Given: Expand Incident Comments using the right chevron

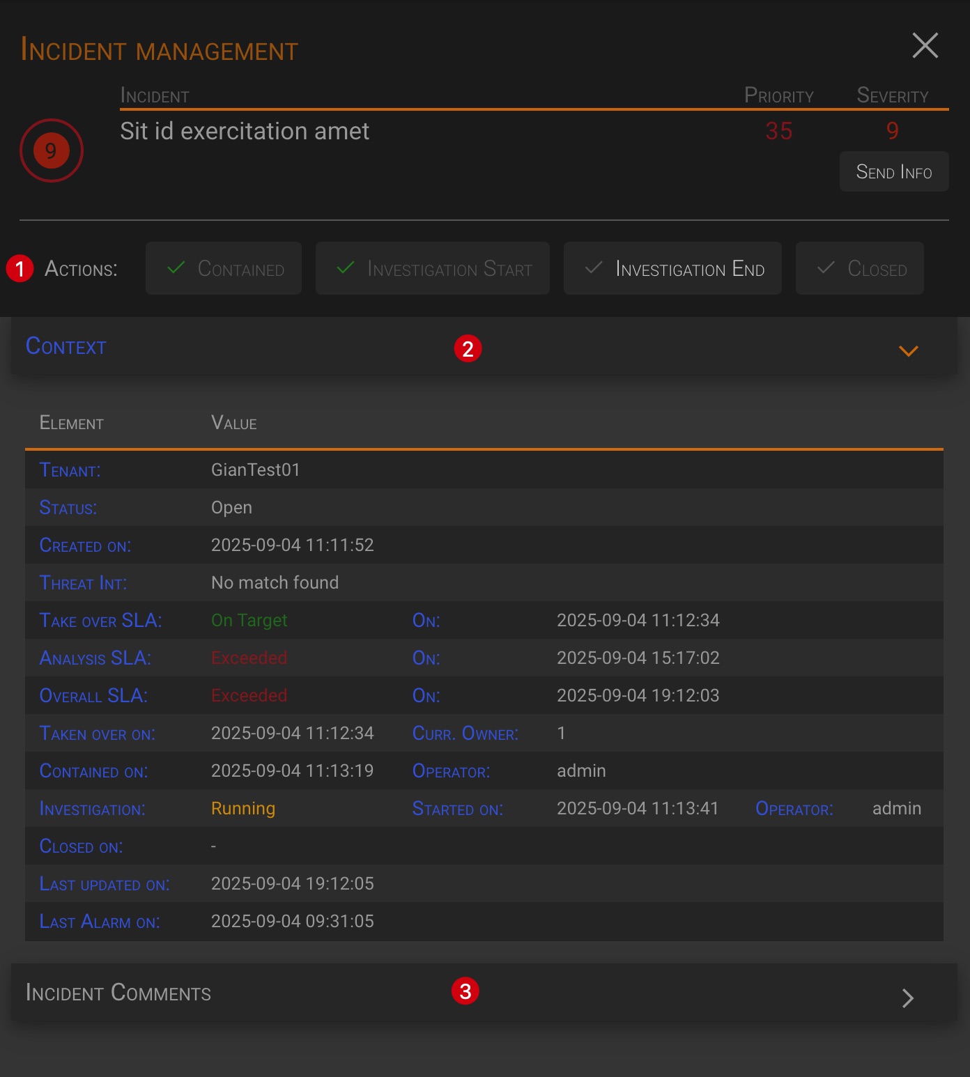Looking at the screenshot, I should pos(907,998).
